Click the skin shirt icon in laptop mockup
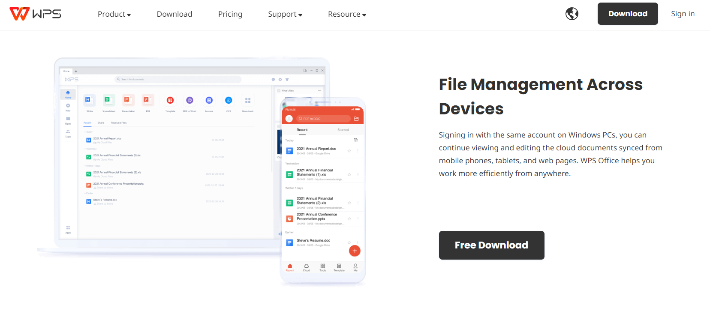Image resolution: width=710 pixels, height=311 pixels. [x=287, y=79]
